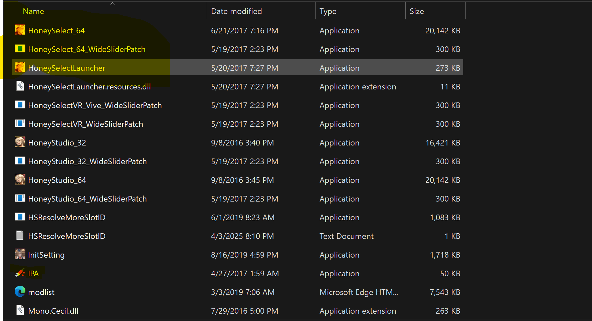Click the 16,421 KB size cell
Screen dimensions: 592x321
coord(443,143)
